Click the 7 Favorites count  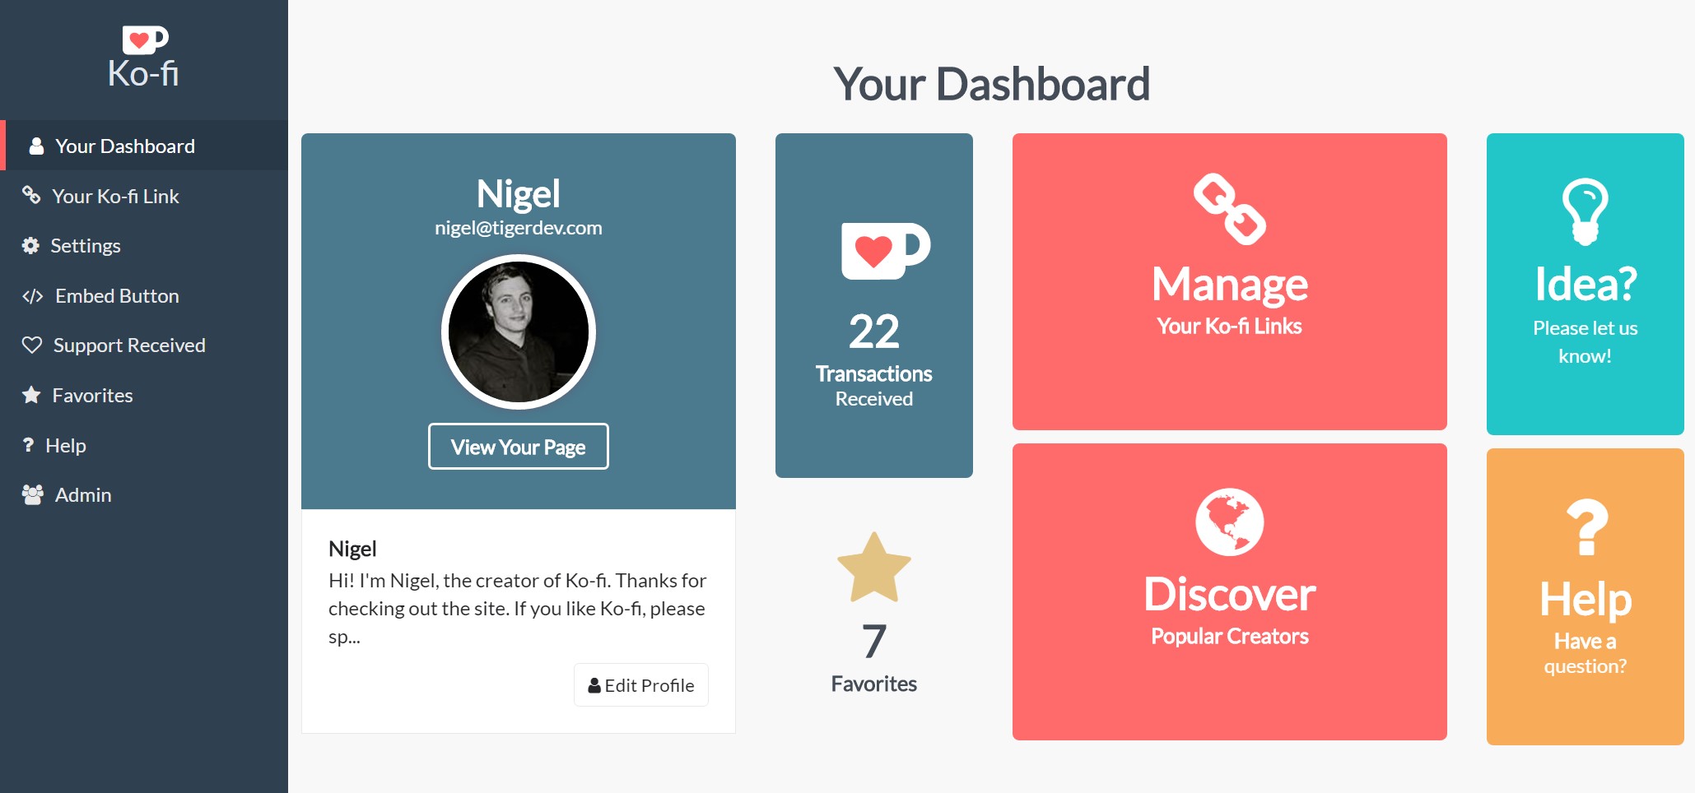pos(873,642)
